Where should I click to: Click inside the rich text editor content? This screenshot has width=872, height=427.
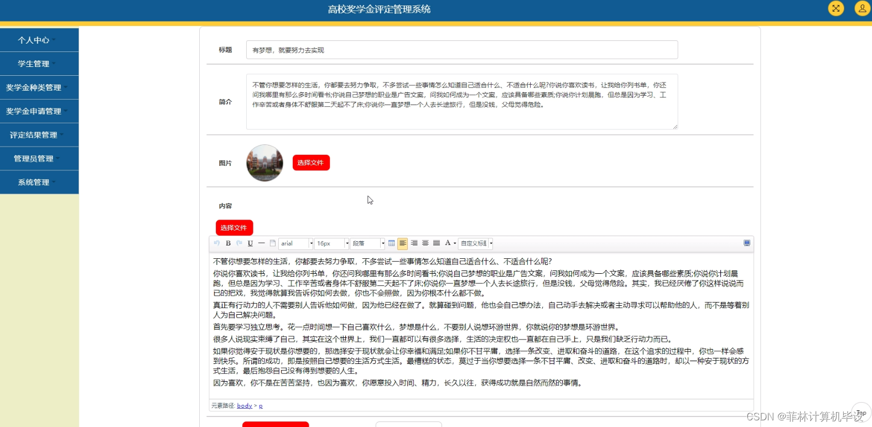point(481,325)
